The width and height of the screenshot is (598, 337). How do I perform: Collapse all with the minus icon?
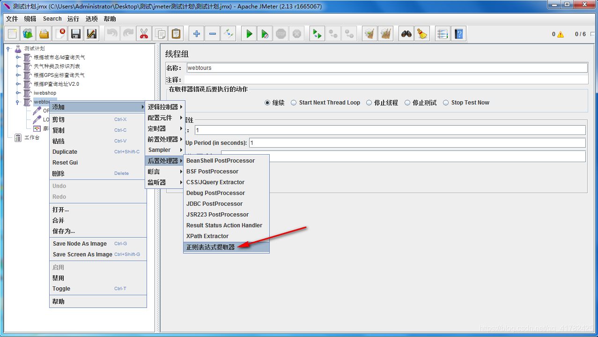click(x=213, y=34)
